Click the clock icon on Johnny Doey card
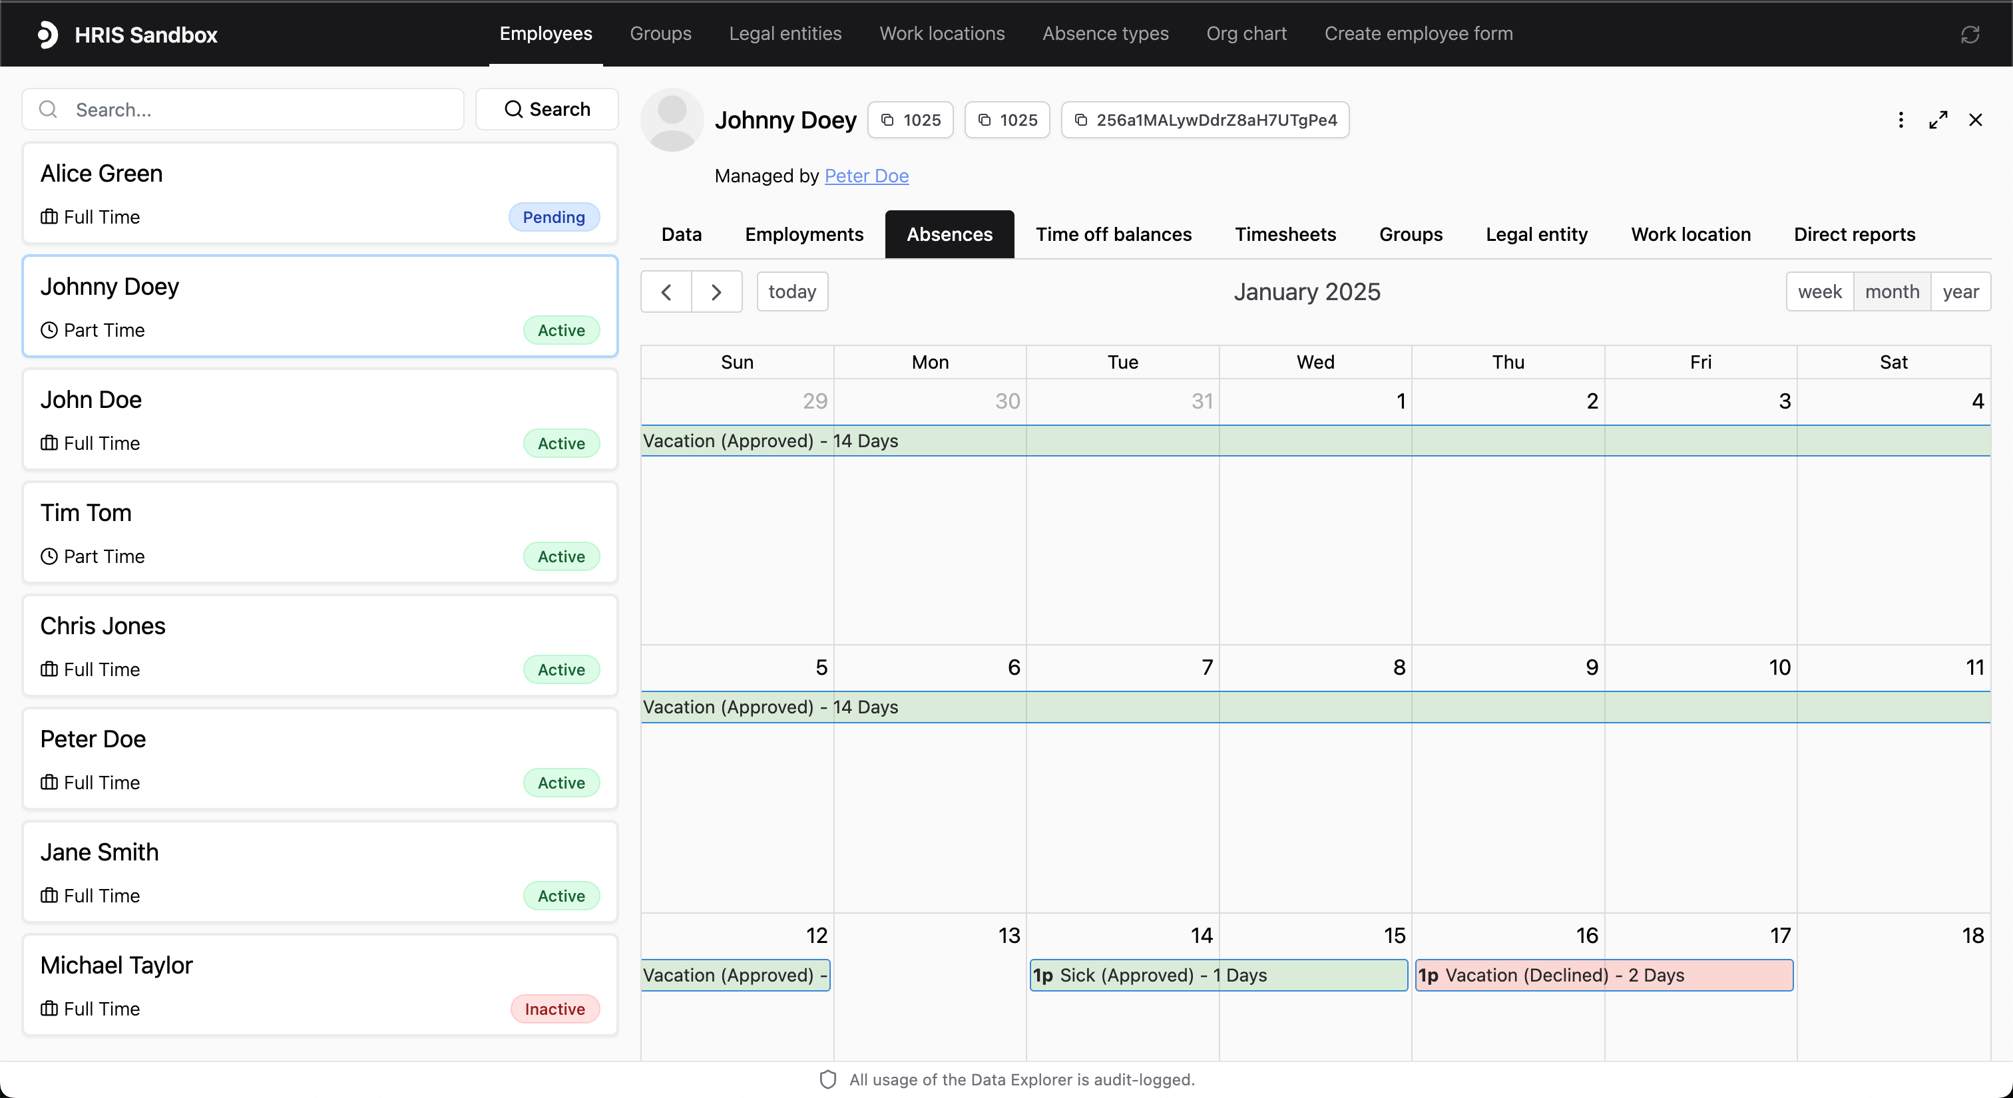 pyautogui.click(x=49, y=330)
